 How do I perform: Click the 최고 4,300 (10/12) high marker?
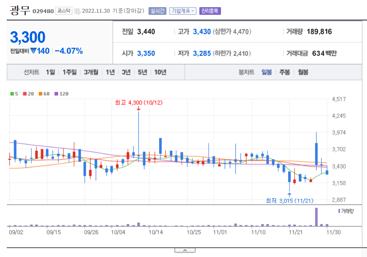[138, 103]
